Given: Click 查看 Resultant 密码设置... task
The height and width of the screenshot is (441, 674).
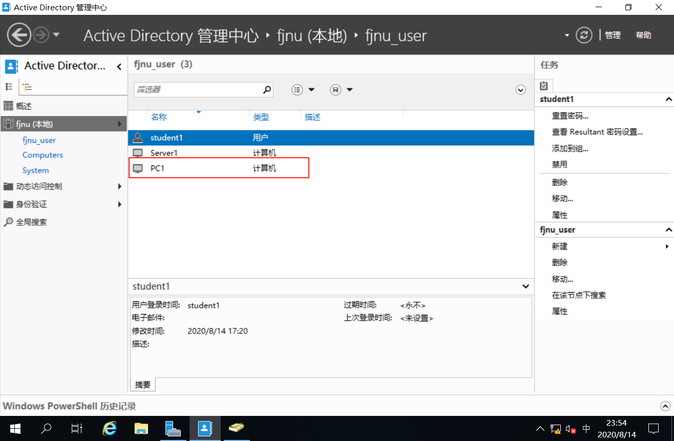Looking at the screenshot, I should [x=597, y=132].
